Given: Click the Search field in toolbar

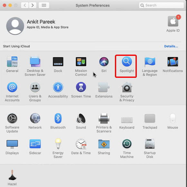Looking at the screenshot, I should (x=161, y=5).
